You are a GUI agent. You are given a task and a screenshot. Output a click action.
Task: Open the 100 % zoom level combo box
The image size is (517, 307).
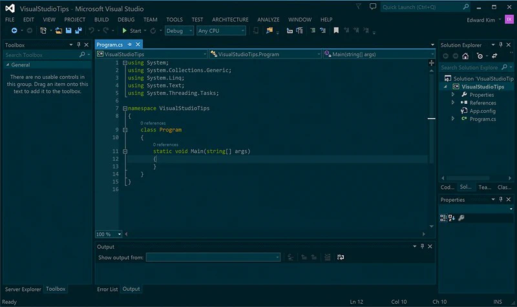(109, 234)
